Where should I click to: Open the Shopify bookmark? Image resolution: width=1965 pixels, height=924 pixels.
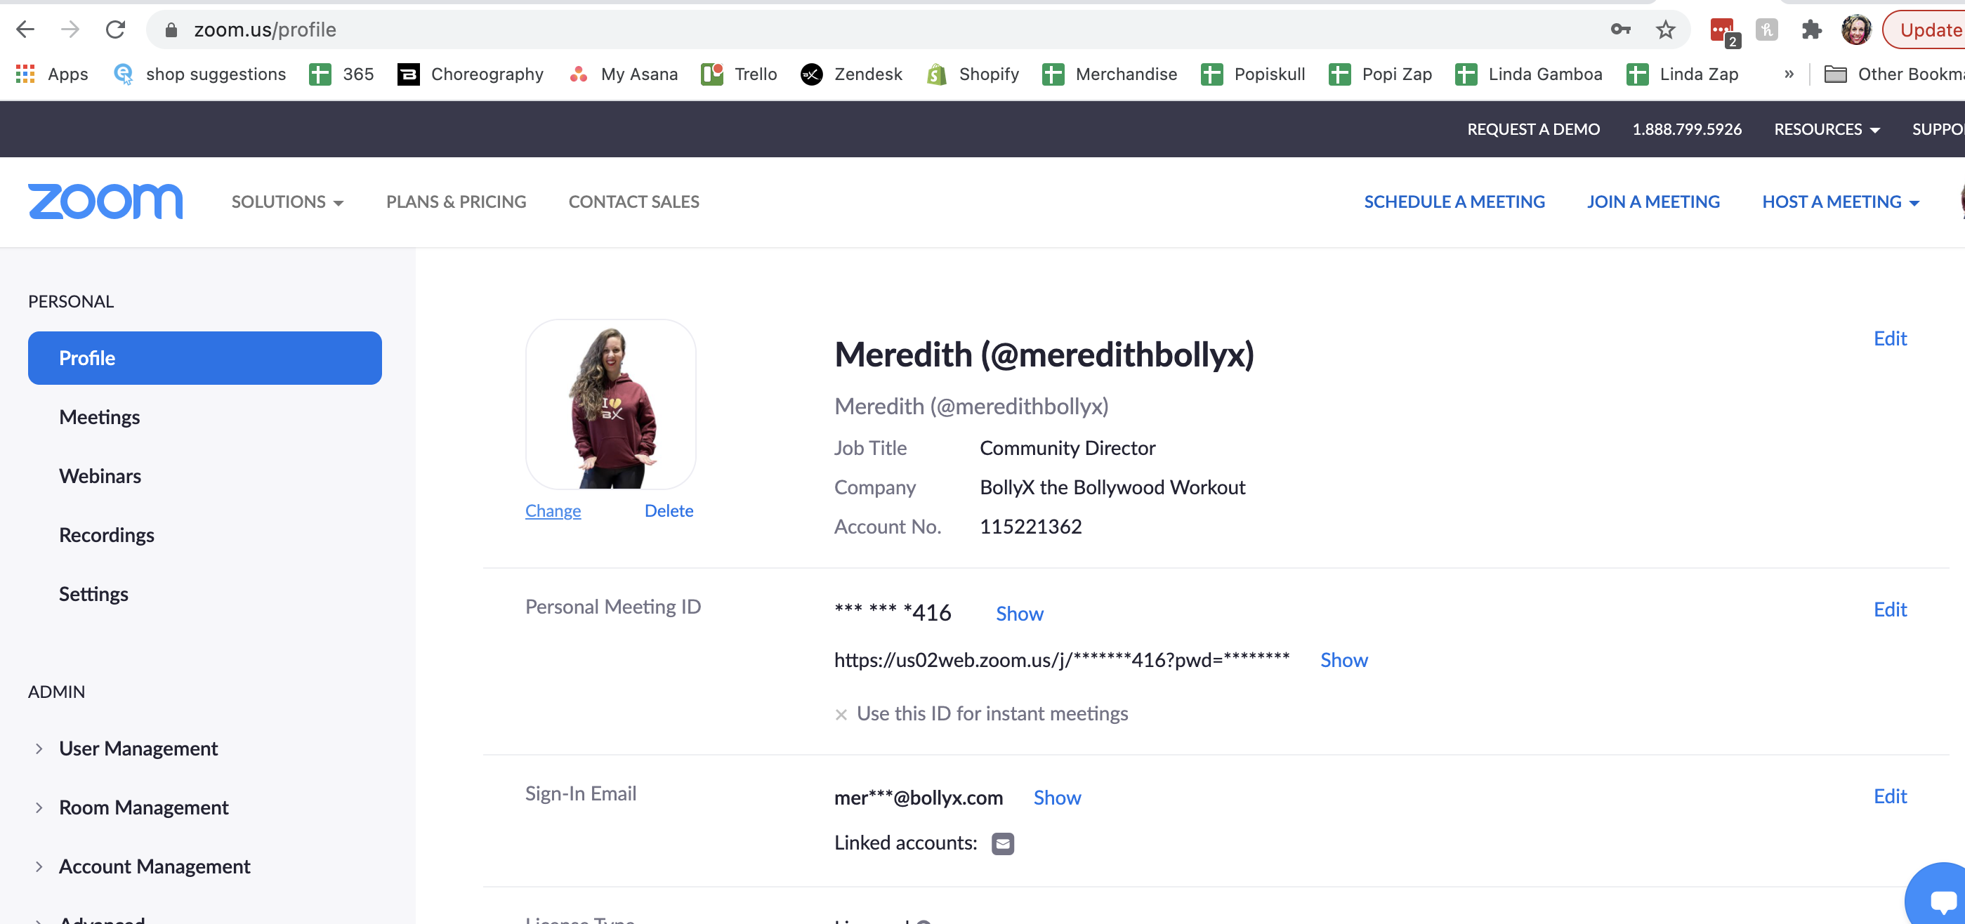click(973, 74)
